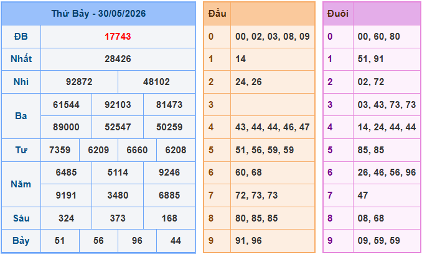The image size is (422, 255).
Task: Click the 'Thứ Bảy - 30/05/2026' table header
Action: tap(98, 14)
